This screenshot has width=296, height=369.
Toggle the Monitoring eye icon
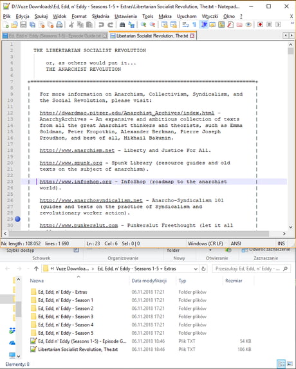tap(248, 24)
